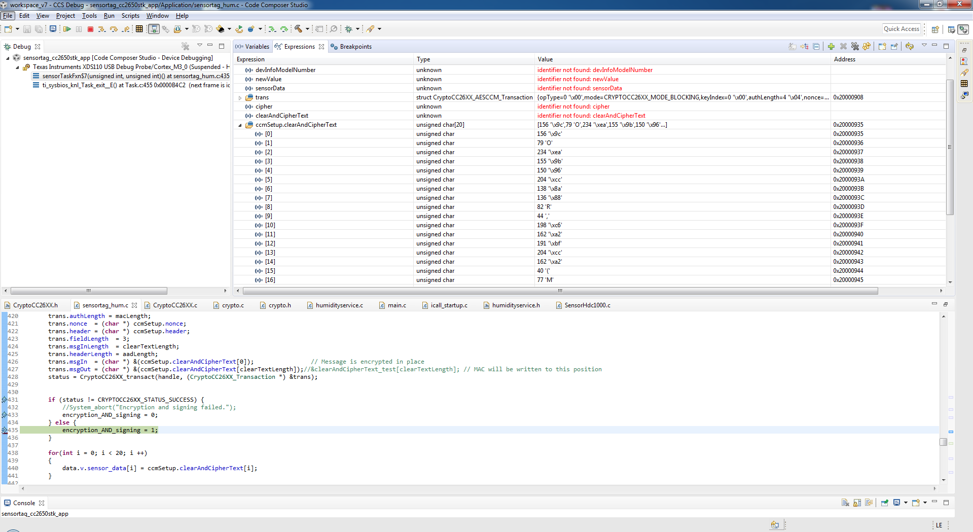Click the Quick Access search field
The height and width of the screenshot is (532, 973).
click(x=901, y=29)
